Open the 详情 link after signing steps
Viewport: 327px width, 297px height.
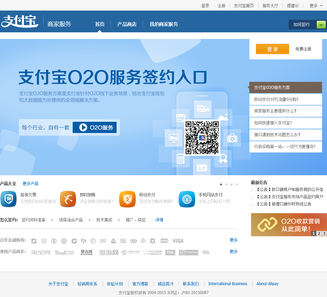[x=159, y=220]
